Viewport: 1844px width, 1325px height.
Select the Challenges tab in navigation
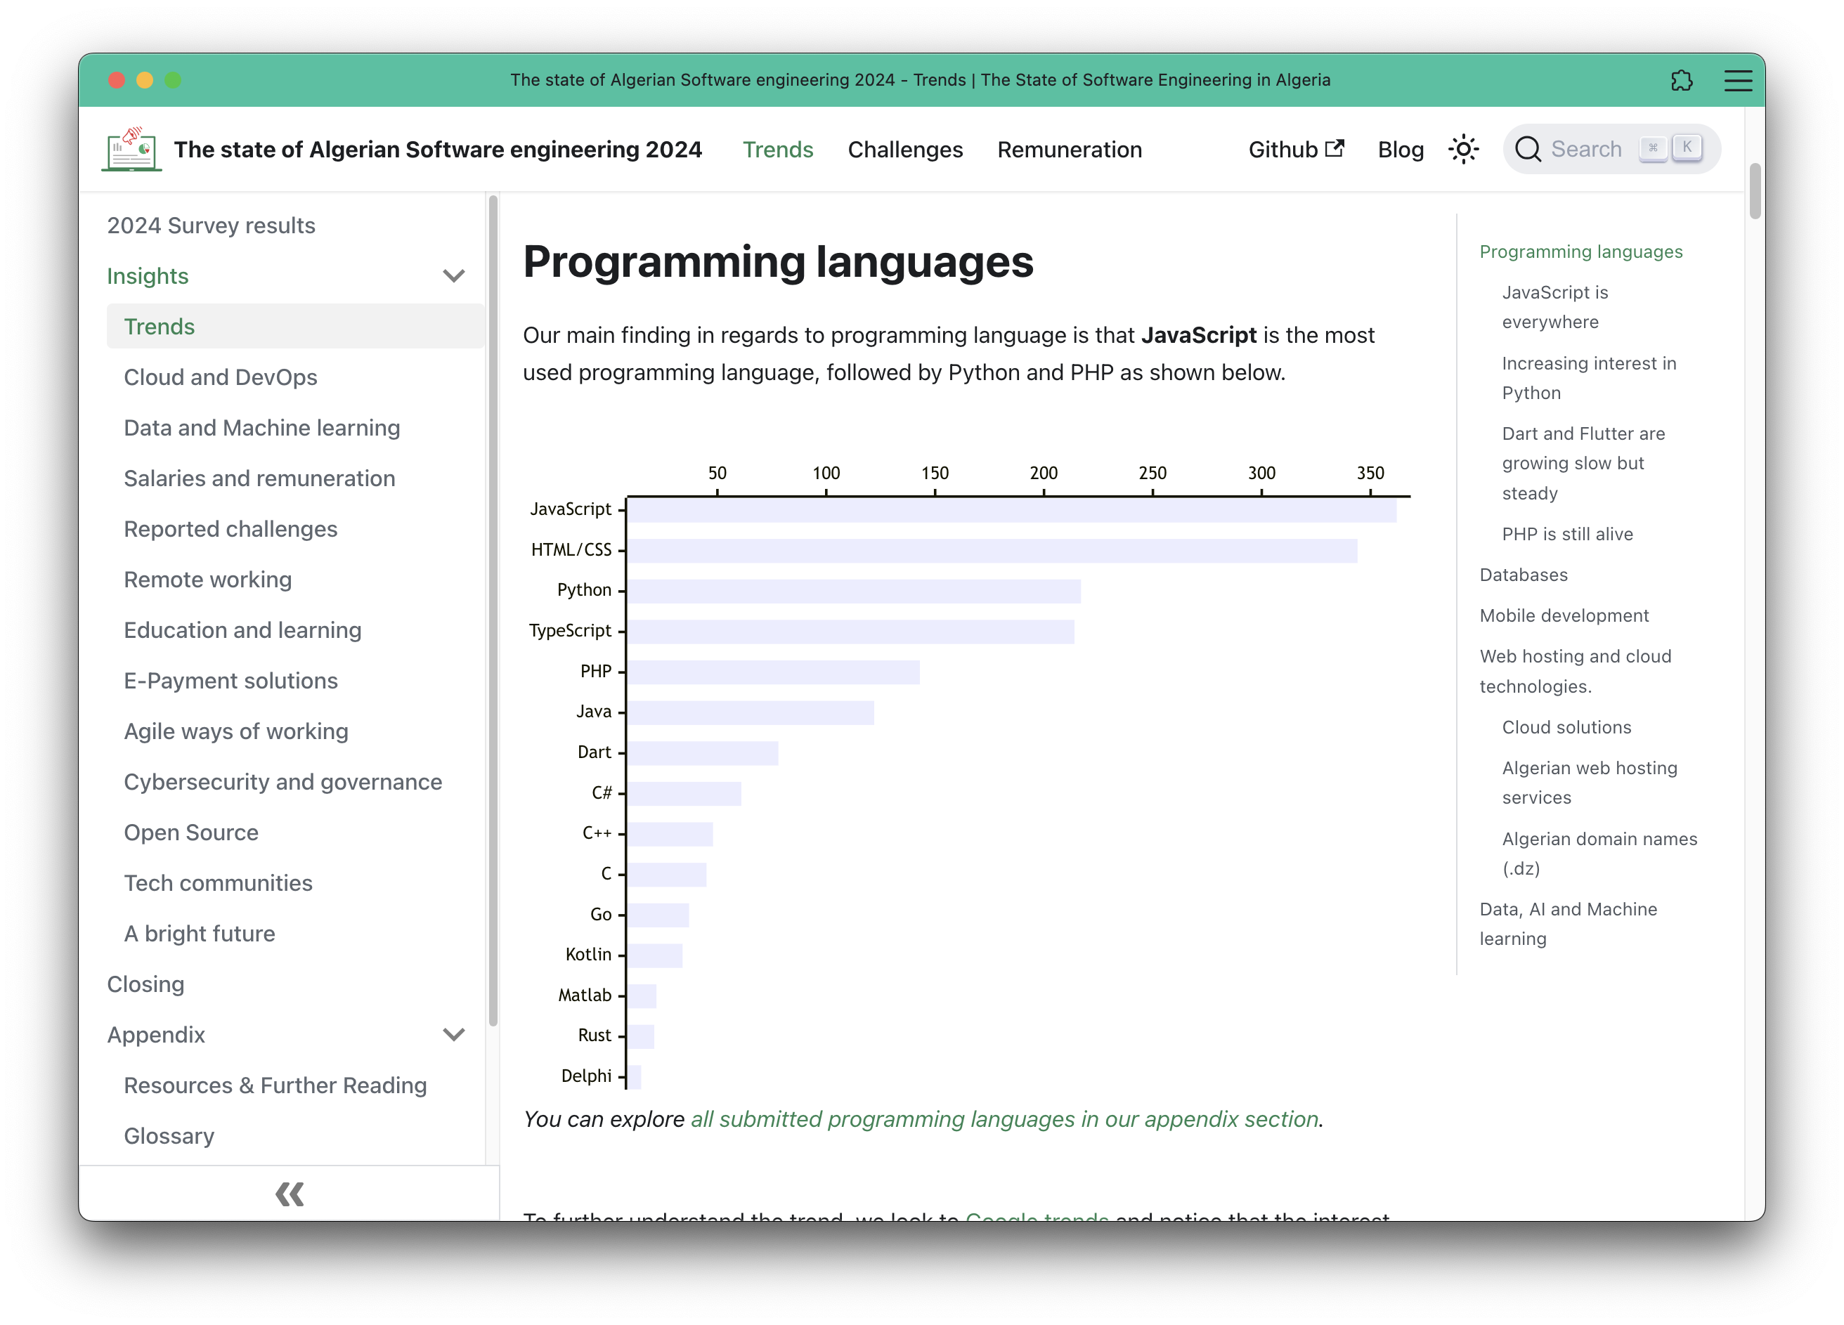coord(907,149)
